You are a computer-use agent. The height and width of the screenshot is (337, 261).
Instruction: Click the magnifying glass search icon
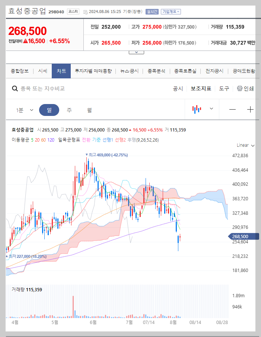coord(15,89)
